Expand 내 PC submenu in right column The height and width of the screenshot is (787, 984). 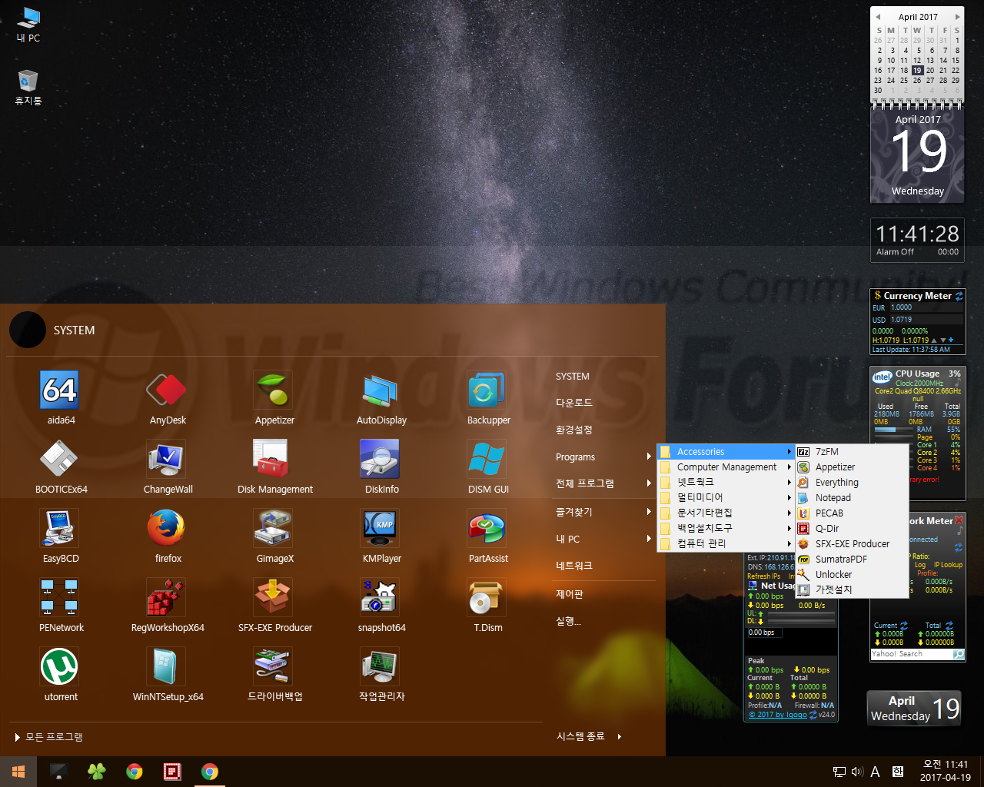[x=603, y=540]
